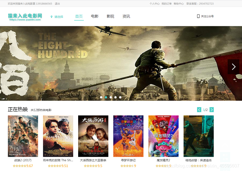This screenshot has width=242, height=171.
Task: Switch to the 首页 tab
Action: click(x=79, y=16)
